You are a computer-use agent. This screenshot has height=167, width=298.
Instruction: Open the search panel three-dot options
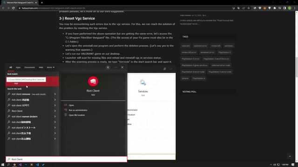click(x=115, y=67)
